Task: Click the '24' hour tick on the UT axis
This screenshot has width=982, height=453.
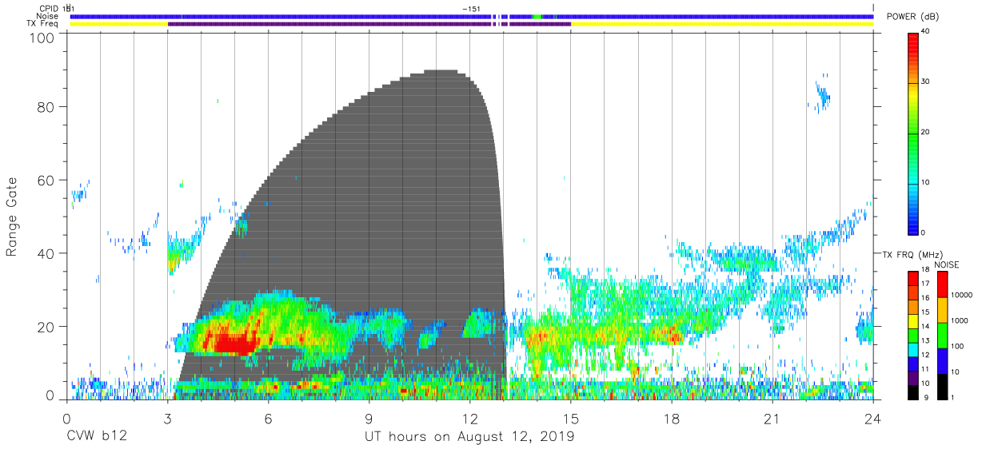Action: pos(873,419)
